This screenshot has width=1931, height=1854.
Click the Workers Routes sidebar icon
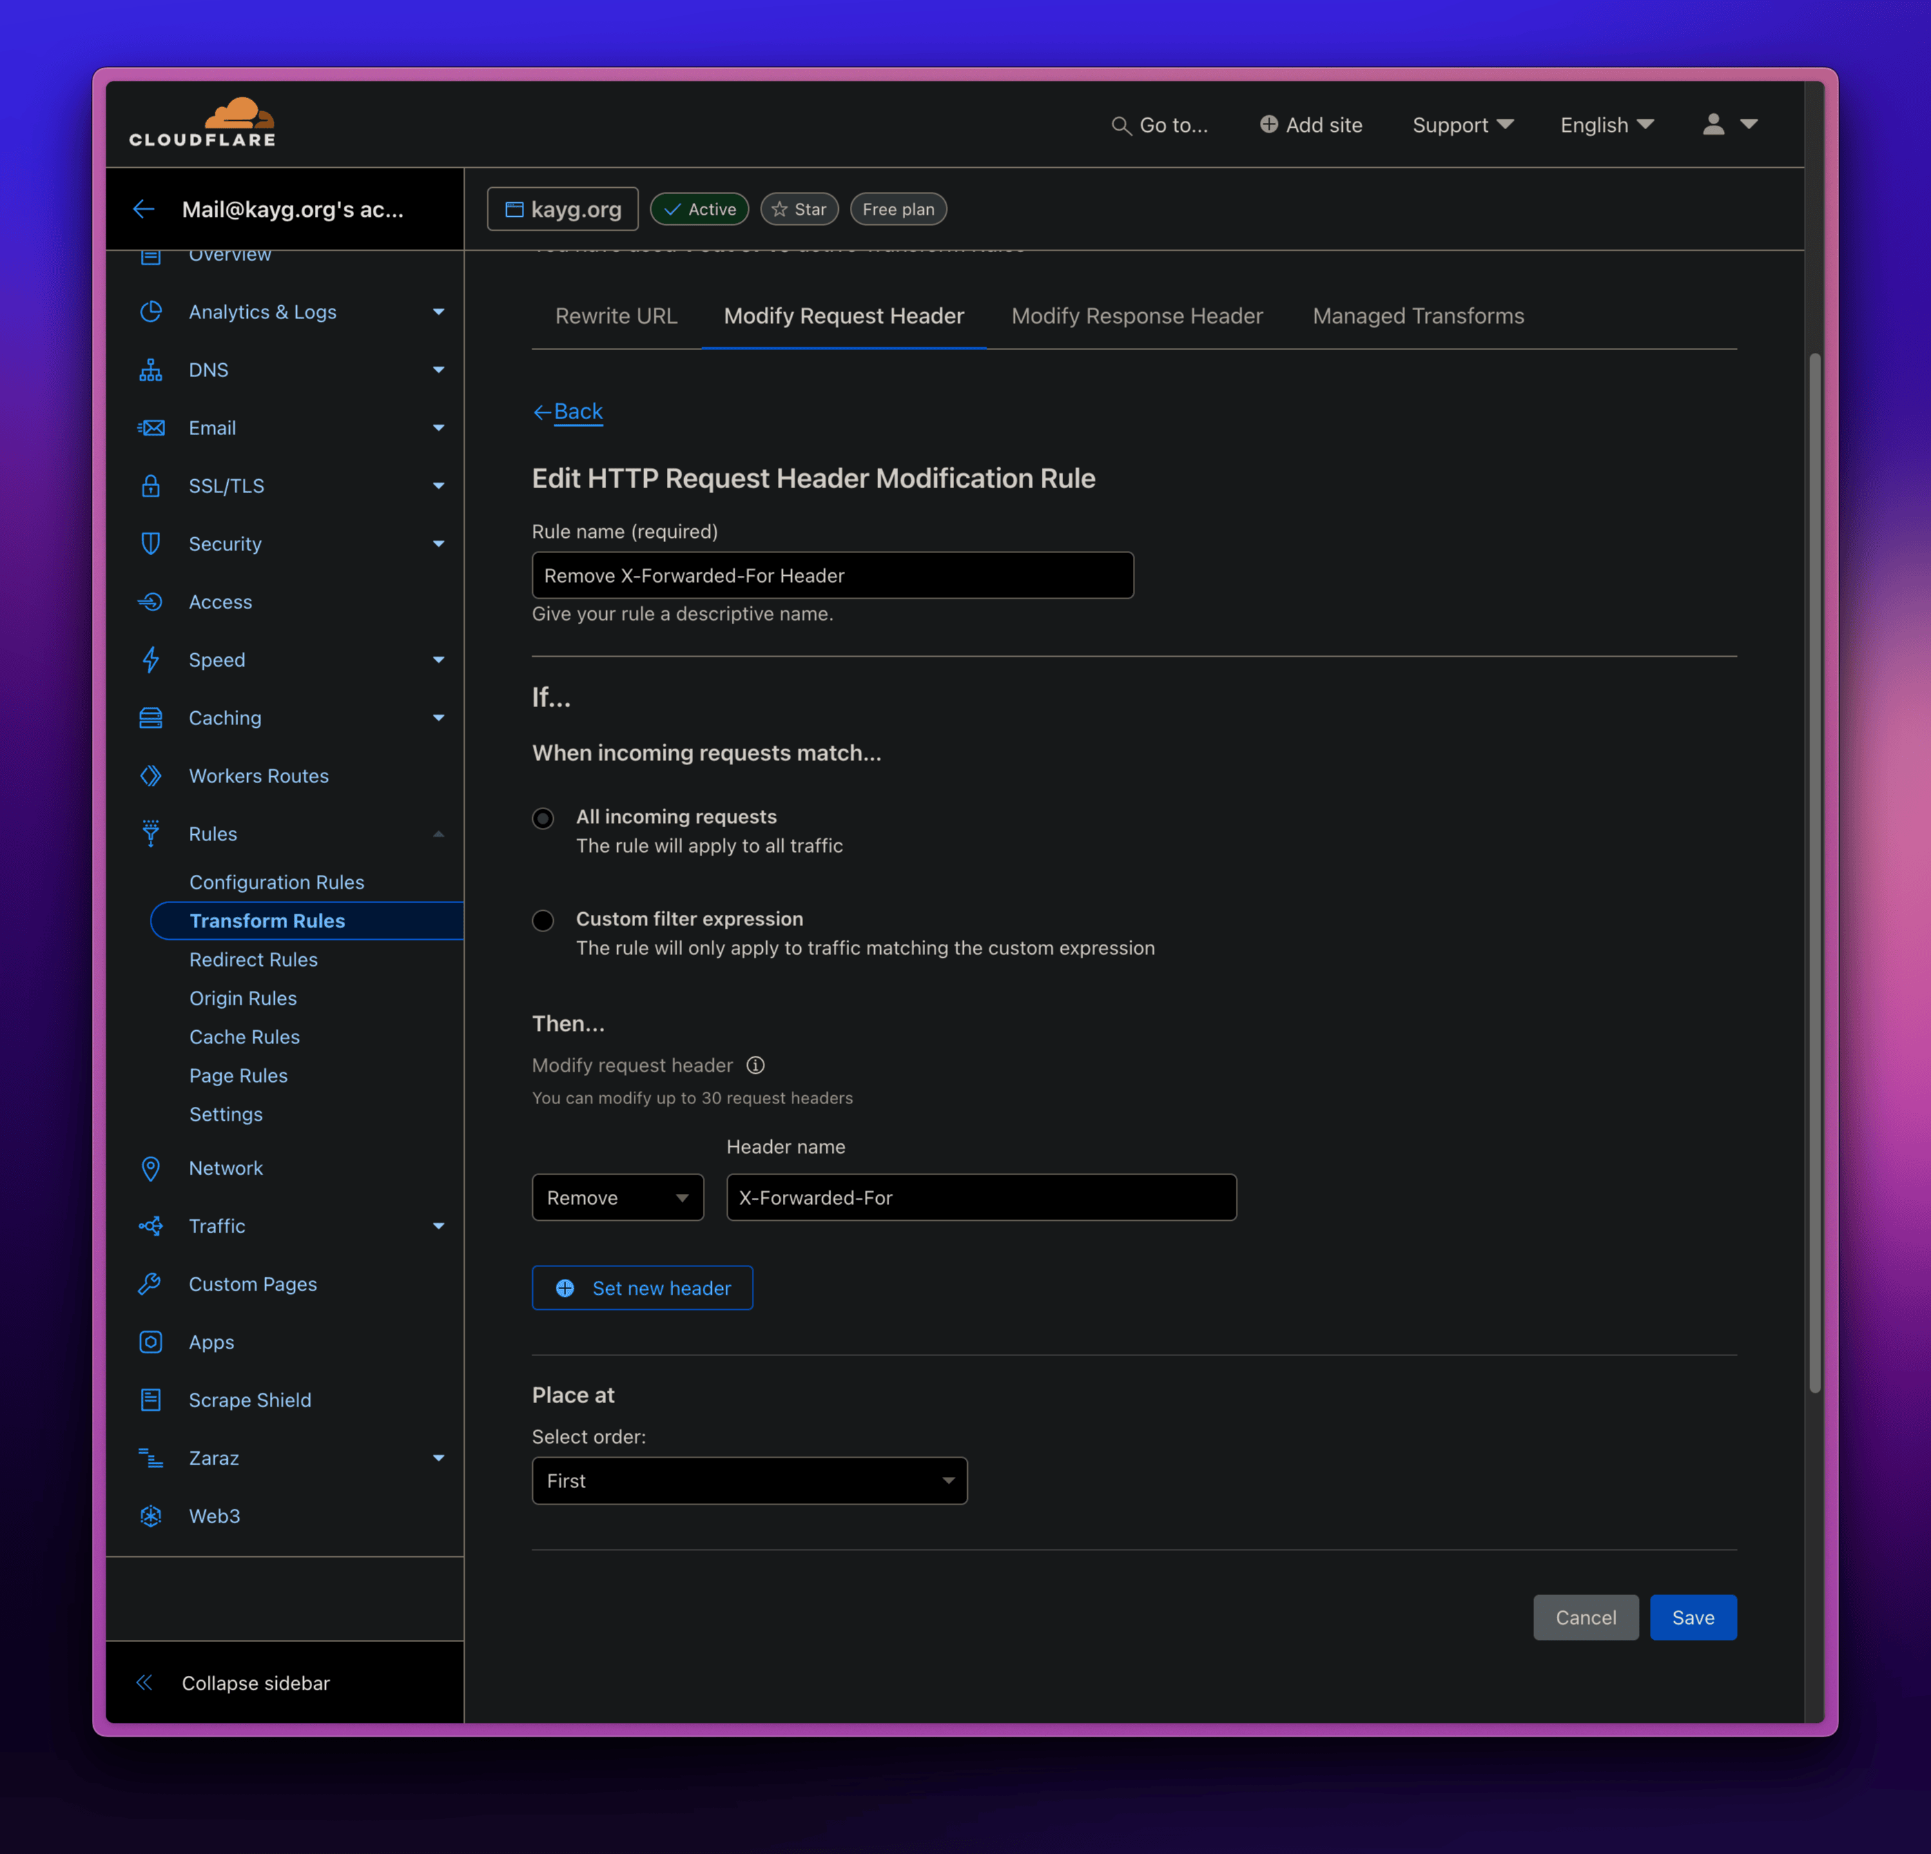point(151,775)
